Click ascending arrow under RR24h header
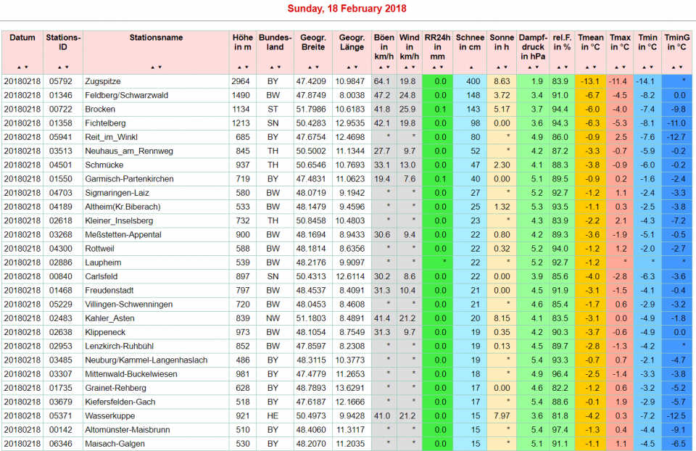The width and height of the screenshot is (696, 451). point(434,67)
